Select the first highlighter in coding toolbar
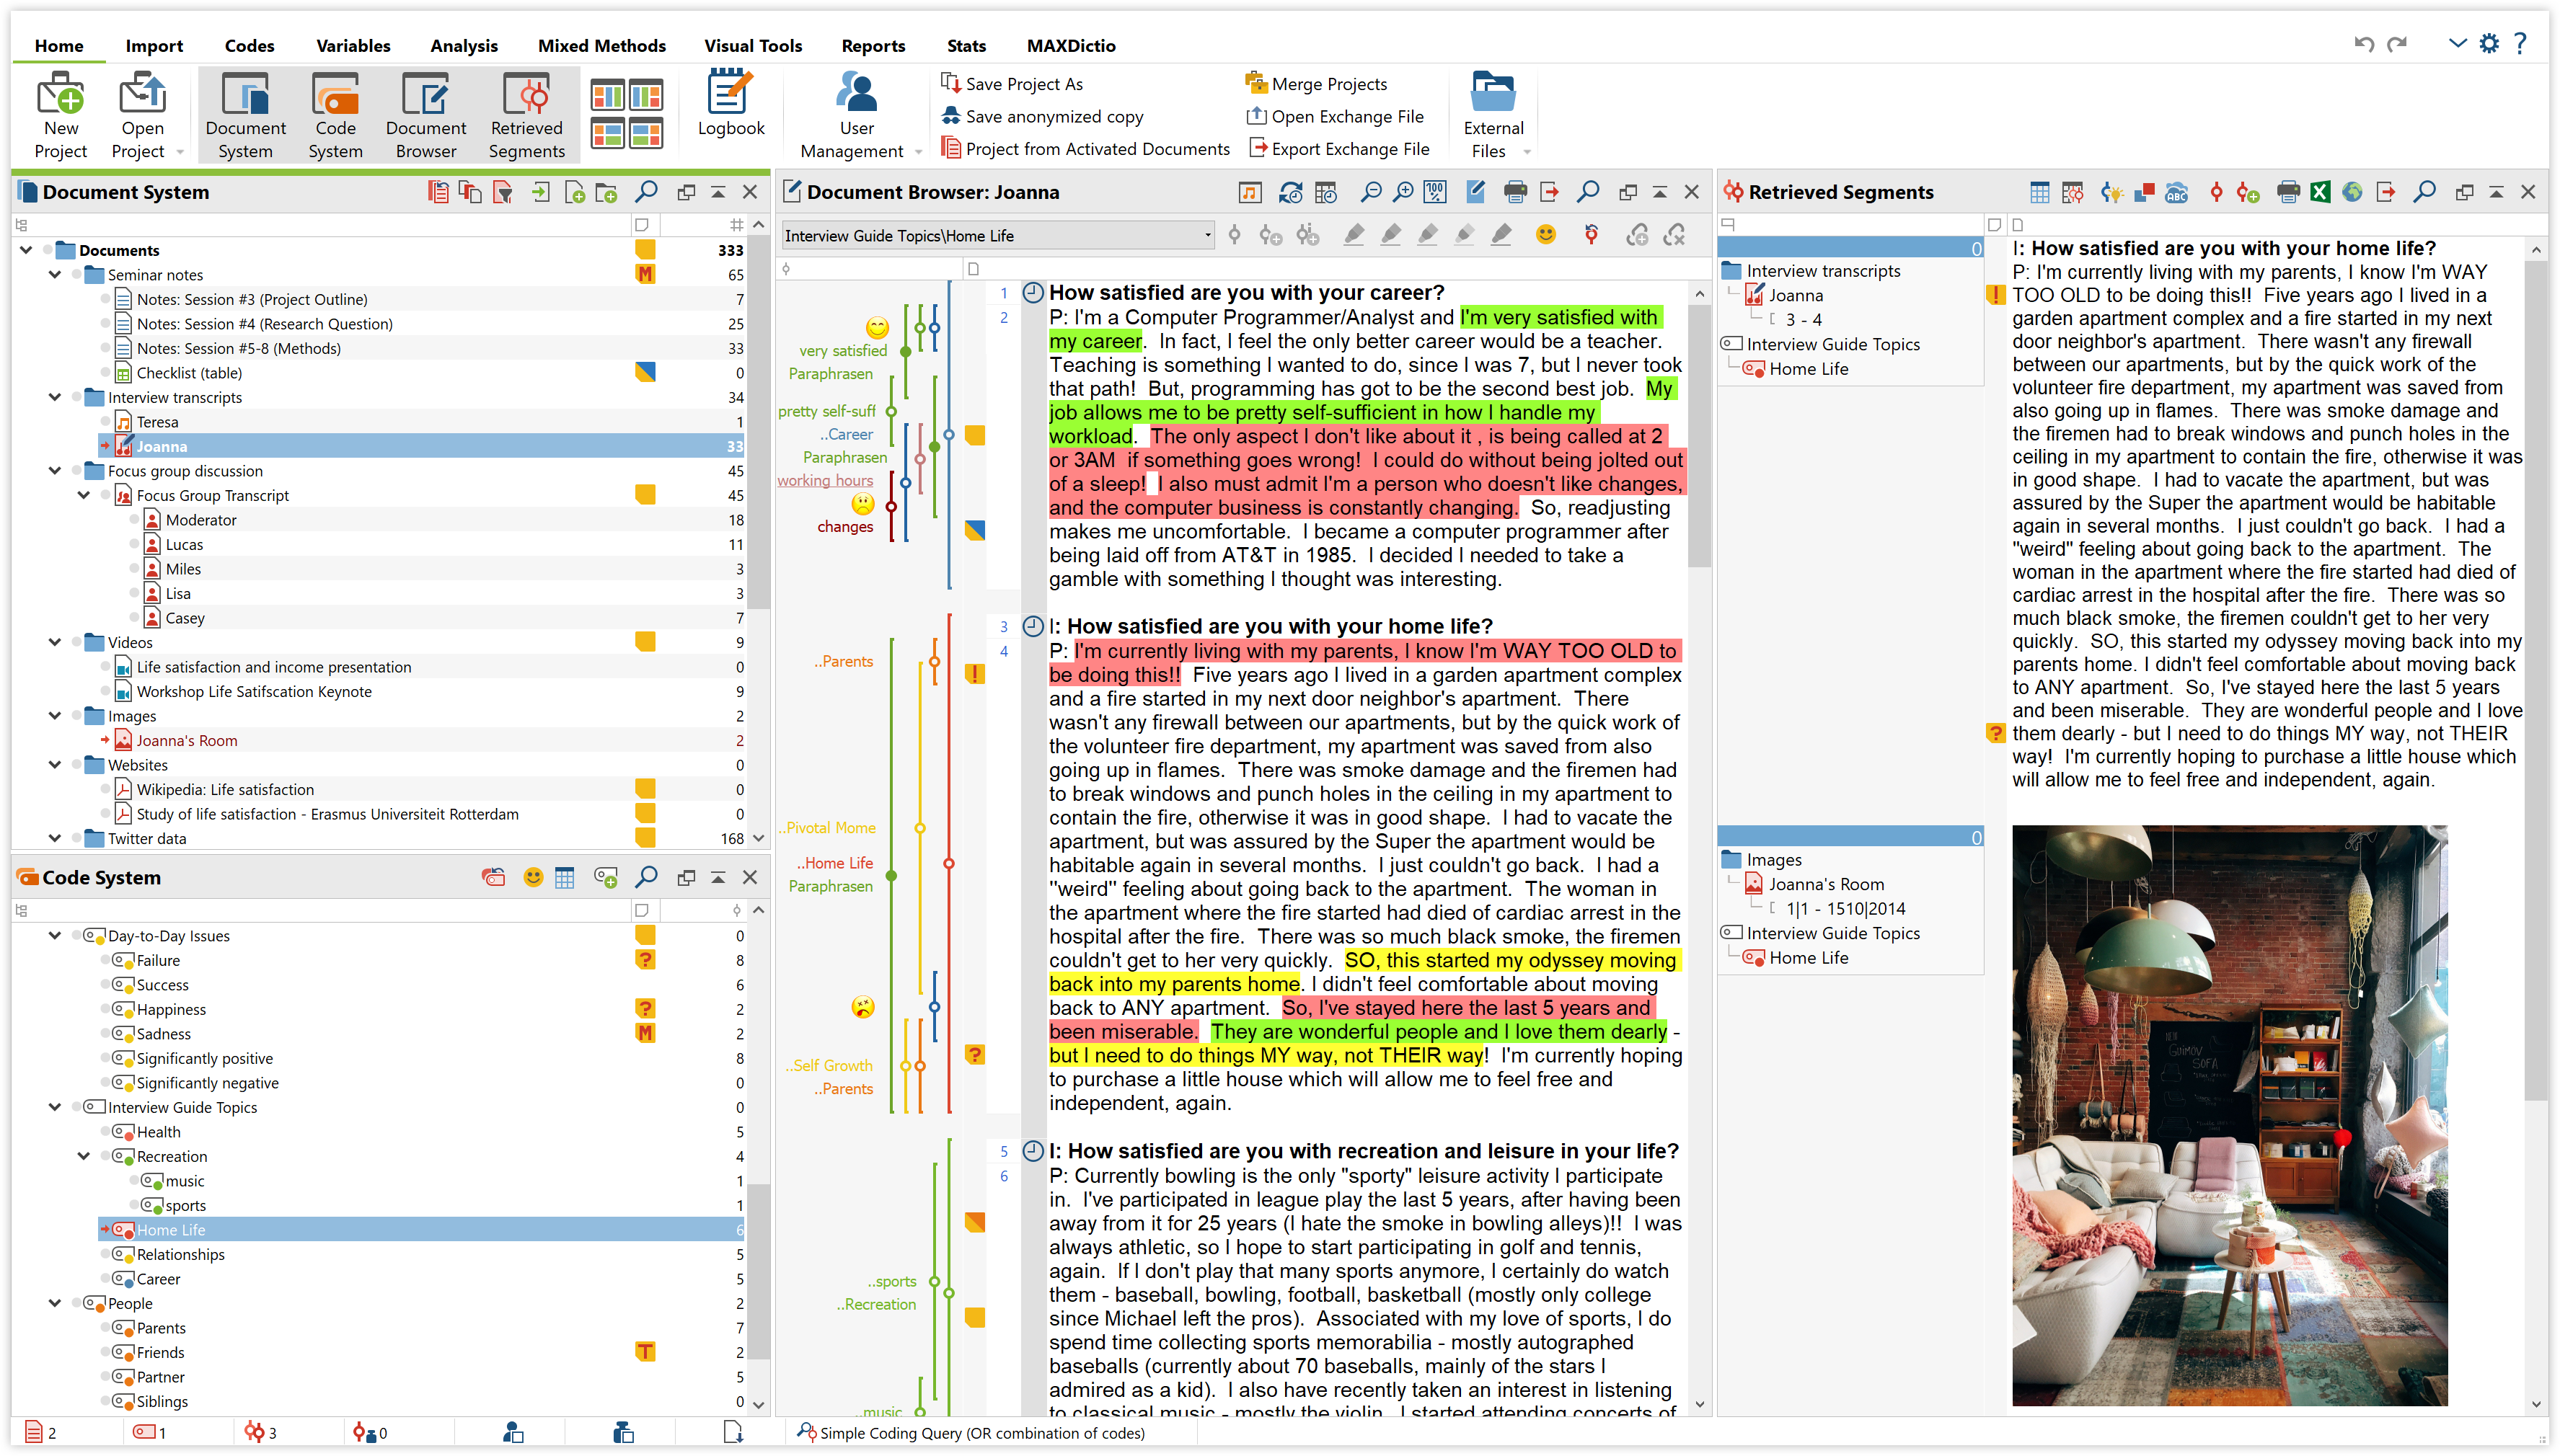 1354,235
